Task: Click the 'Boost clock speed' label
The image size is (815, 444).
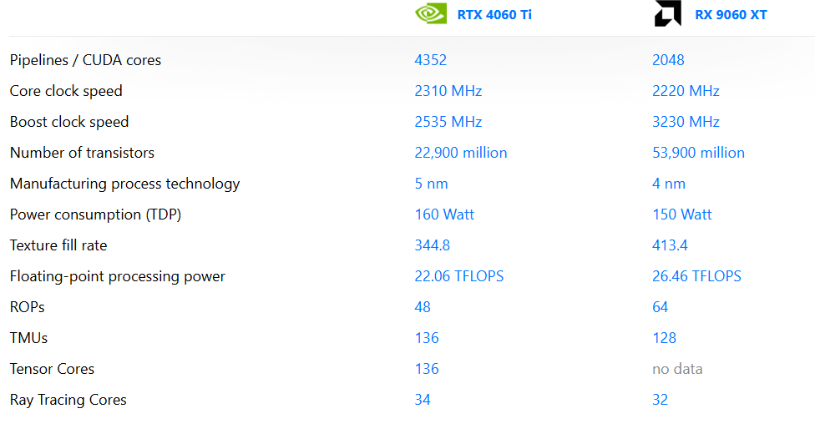Action: [69, 122]
